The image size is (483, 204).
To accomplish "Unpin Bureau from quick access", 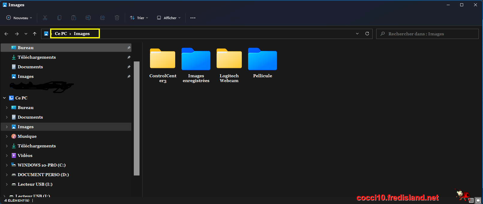I will click(x=129, y=48).
